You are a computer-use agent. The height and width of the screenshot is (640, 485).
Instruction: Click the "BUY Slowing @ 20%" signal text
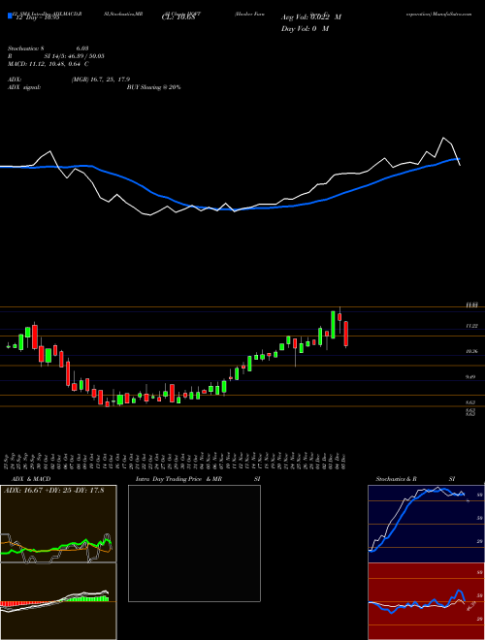click(x=153, y=87)
